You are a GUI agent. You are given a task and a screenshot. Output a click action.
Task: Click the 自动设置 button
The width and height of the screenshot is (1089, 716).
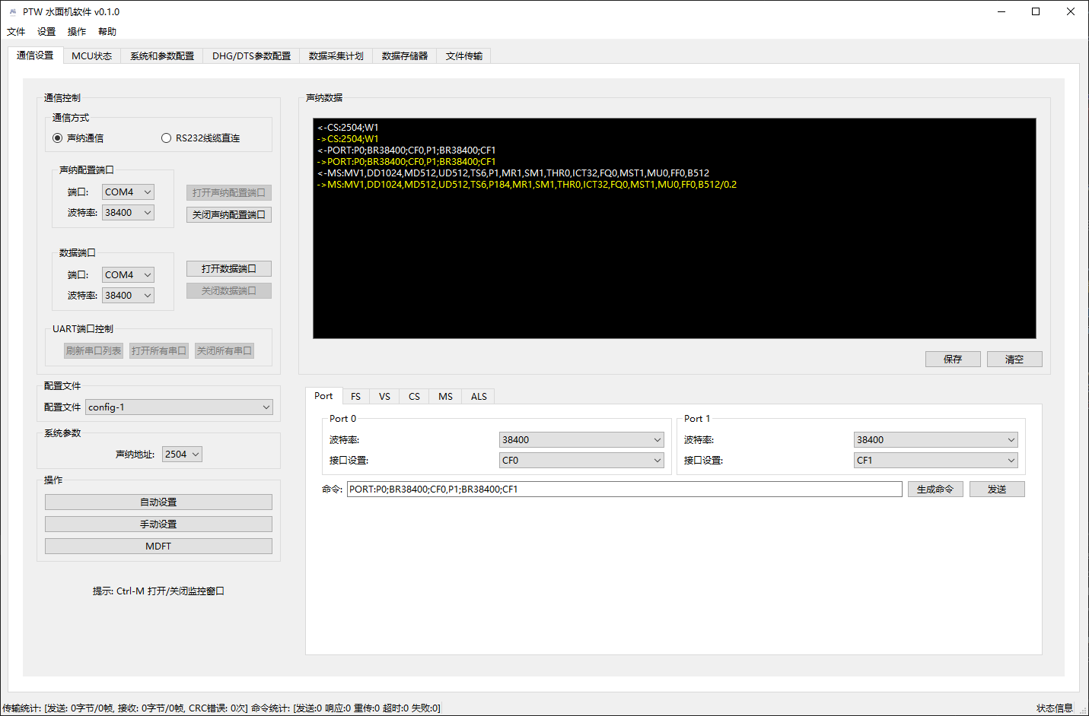(158, 502)
